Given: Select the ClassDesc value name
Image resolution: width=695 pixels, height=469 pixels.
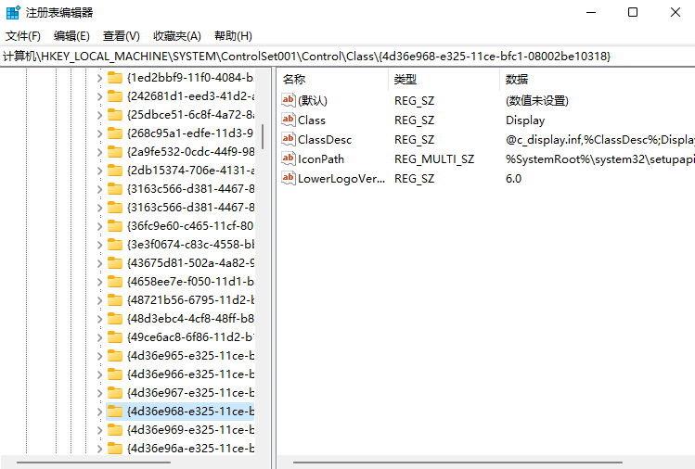Looking at the screenshot, I should pos(325,140).
